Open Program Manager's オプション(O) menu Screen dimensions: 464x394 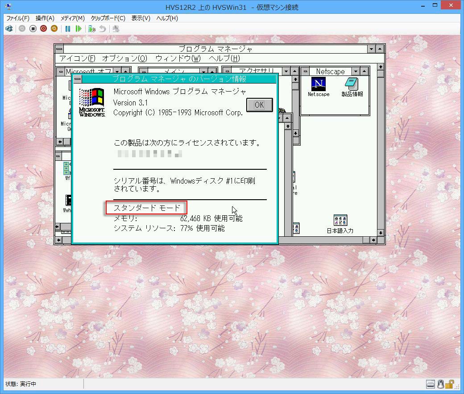click(124, 59)
